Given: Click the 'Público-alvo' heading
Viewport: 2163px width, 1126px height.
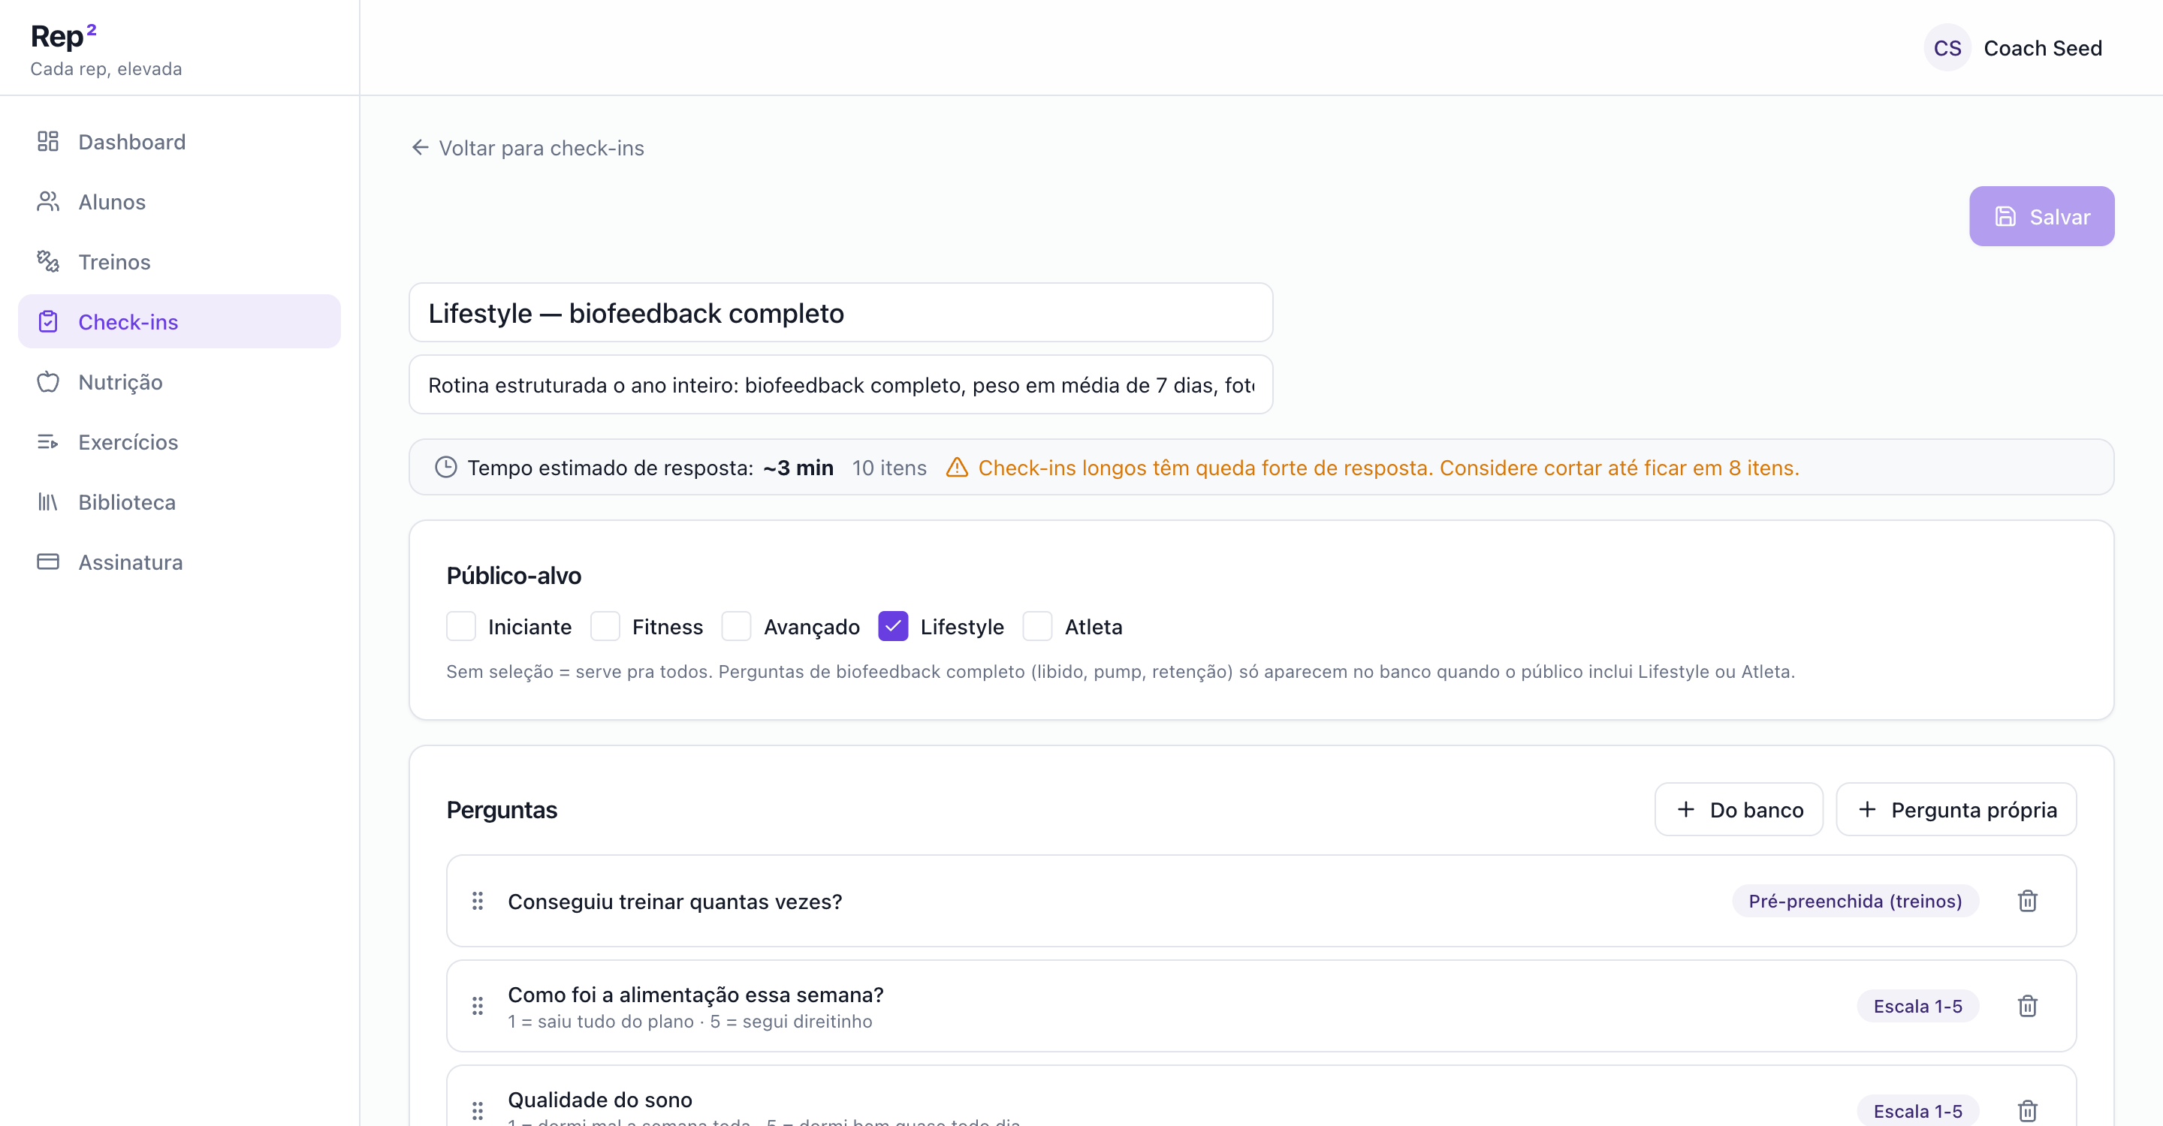Looking at the screenshot, I should 514,576.
